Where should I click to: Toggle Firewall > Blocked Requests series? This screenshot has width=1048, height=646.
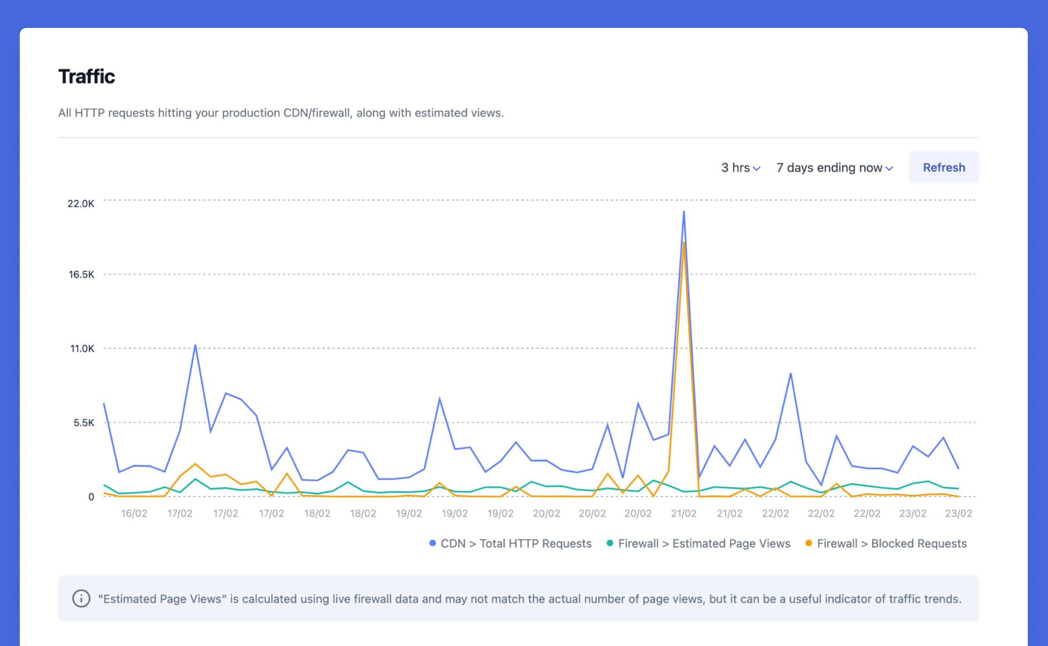pos(892,543)
